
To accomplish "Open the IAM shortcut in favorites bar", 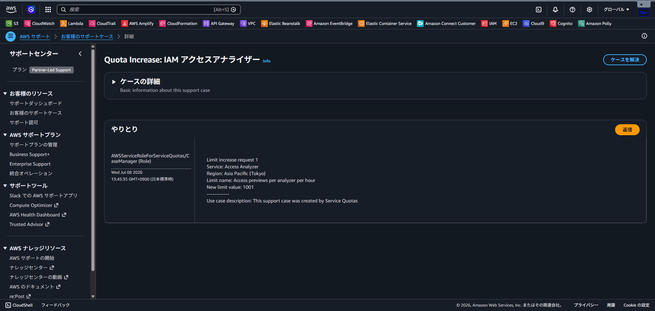I will click(489, 24).
